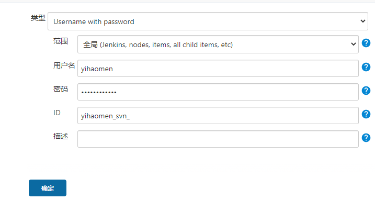Viewport: 375px width, 200px height.
Task: Place cursor in the ID field yihaomen_svn_
Action: tap(218, 116)
